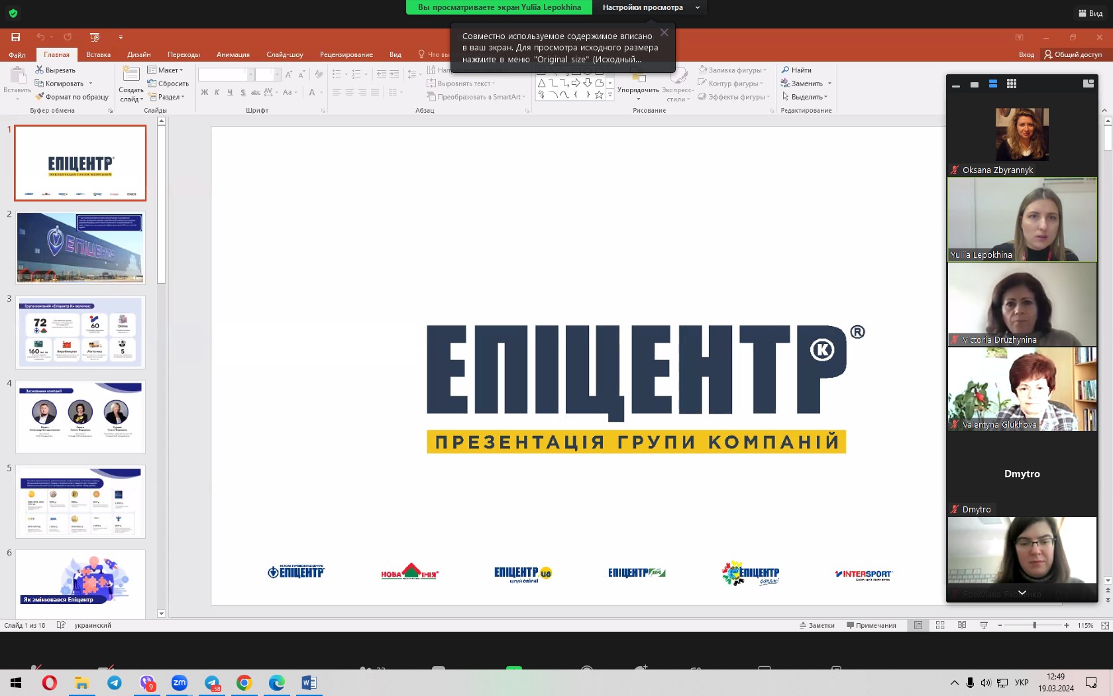Switch to the Анимация ribbon tab

point(233,54)
